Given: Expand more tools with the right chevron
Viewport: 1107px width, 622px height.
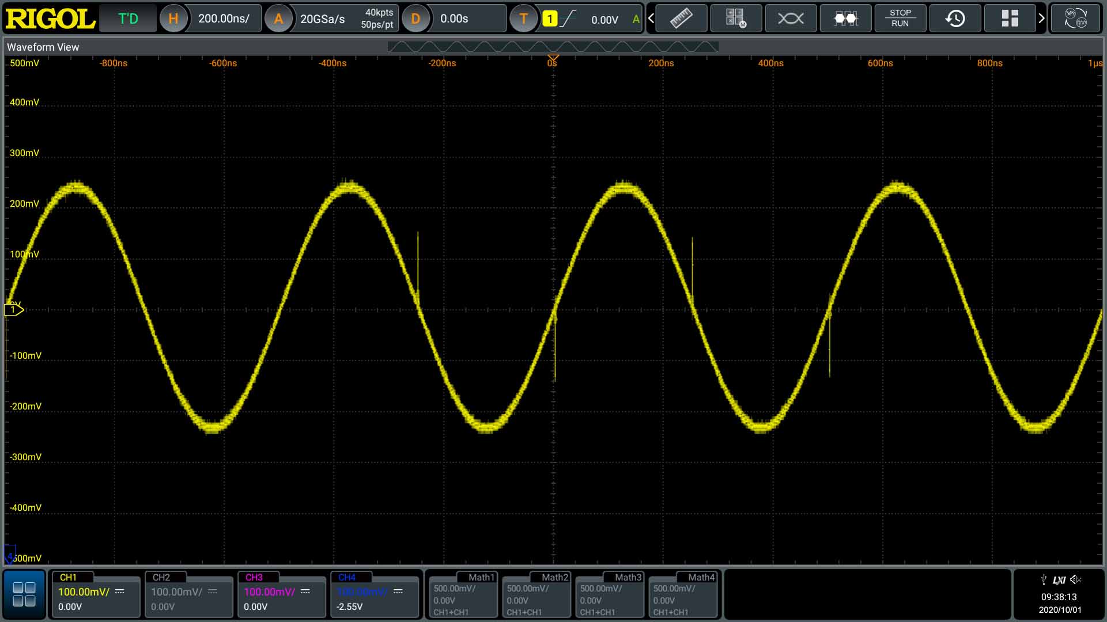Looking at the screenshot, I should [1042, 18].
